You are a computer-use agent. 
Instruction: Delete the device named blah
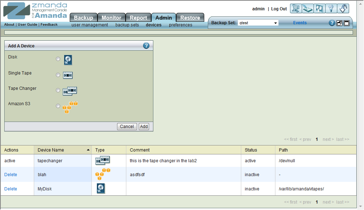pos(10,174)
